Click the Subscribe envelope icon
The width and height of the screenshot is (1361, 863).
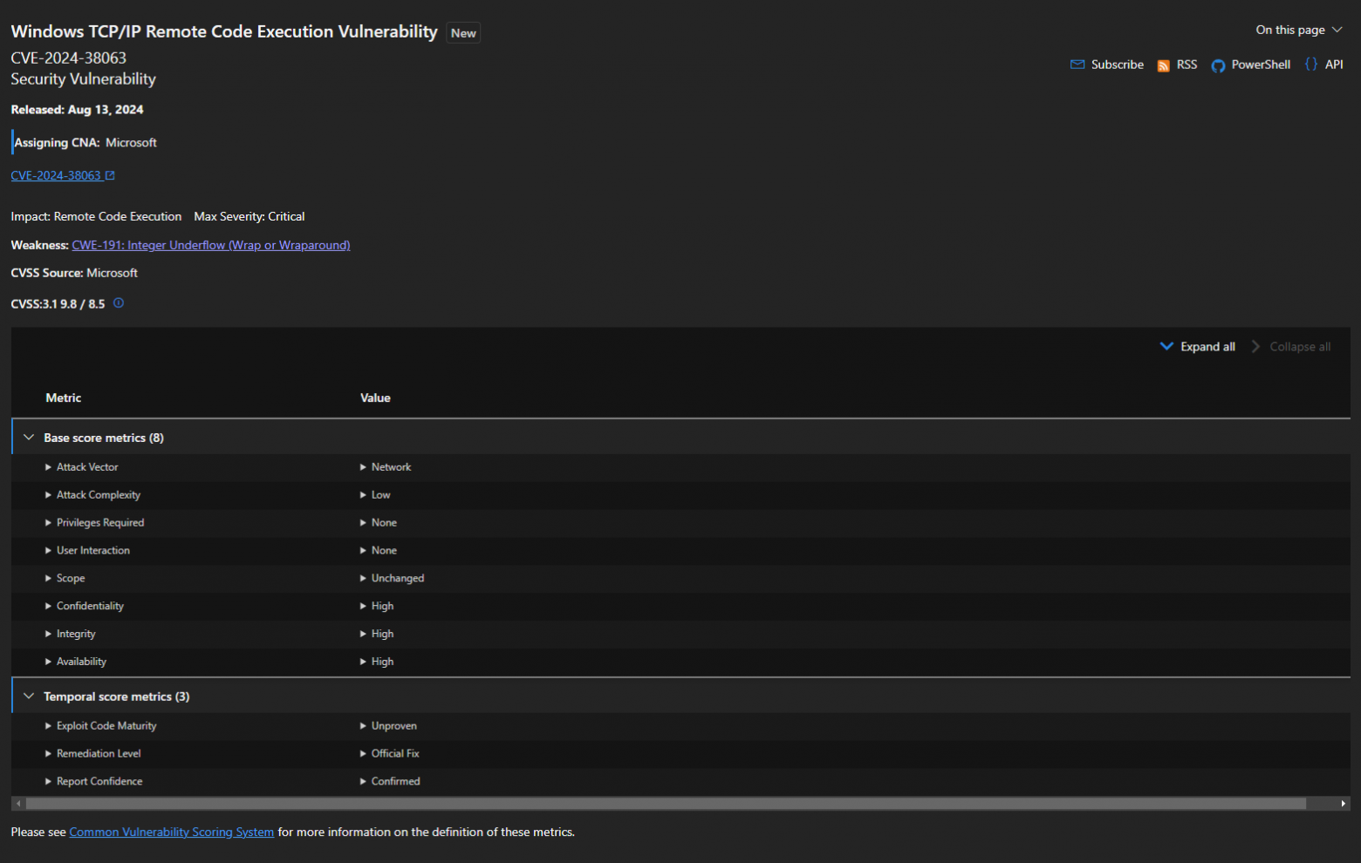1077,65
